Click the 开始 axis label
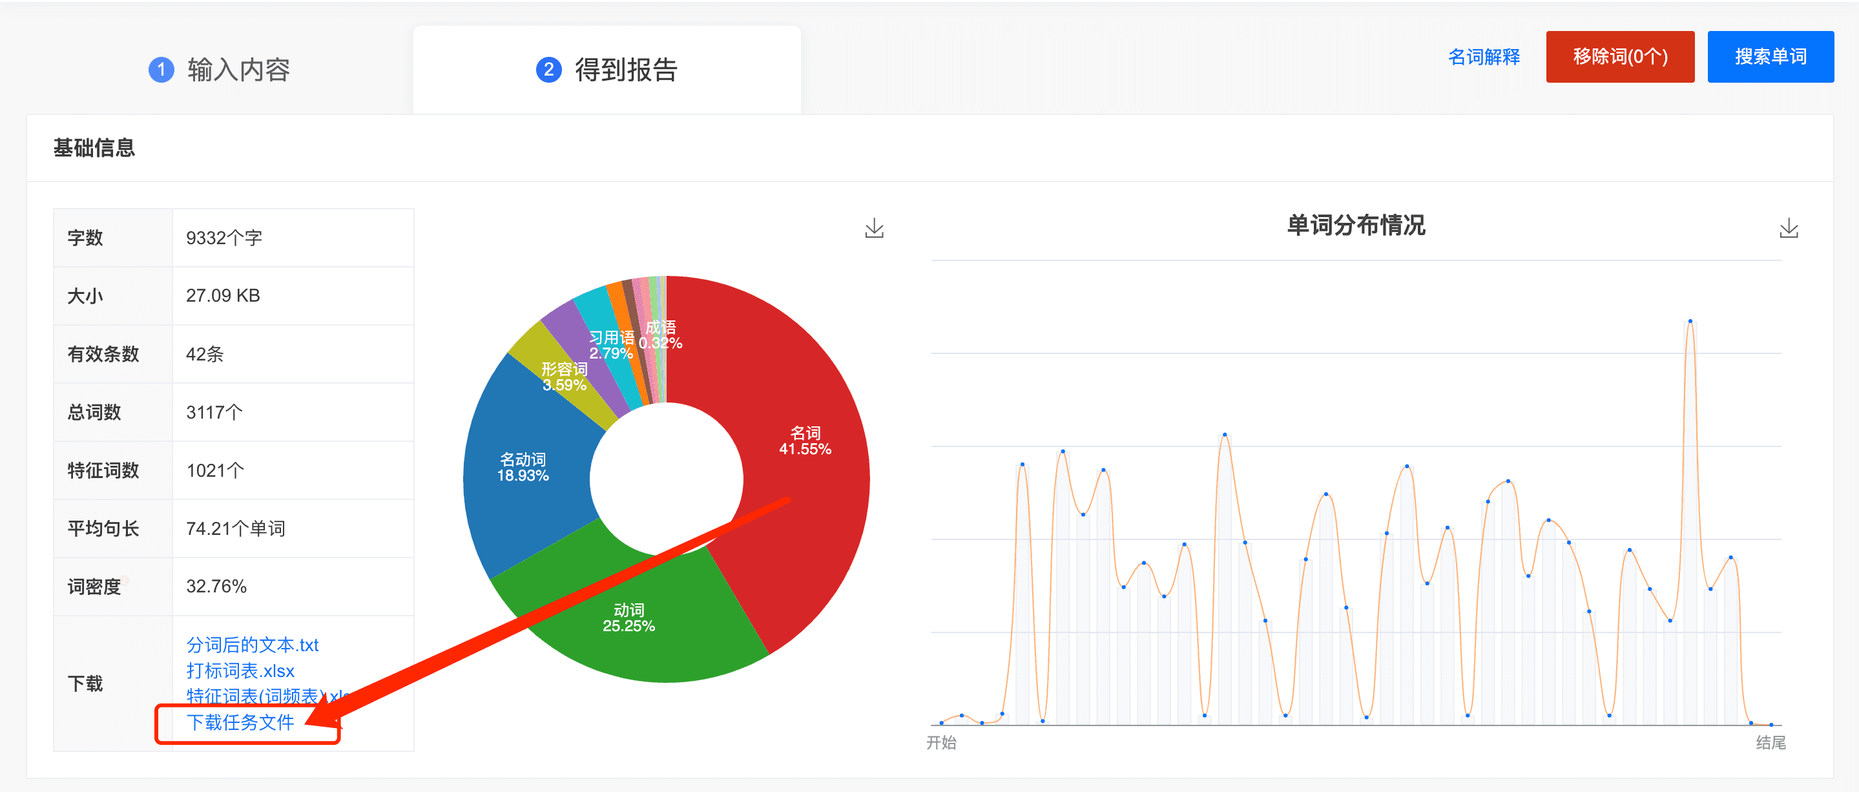 pyautogui.click(x=941, y=742)
